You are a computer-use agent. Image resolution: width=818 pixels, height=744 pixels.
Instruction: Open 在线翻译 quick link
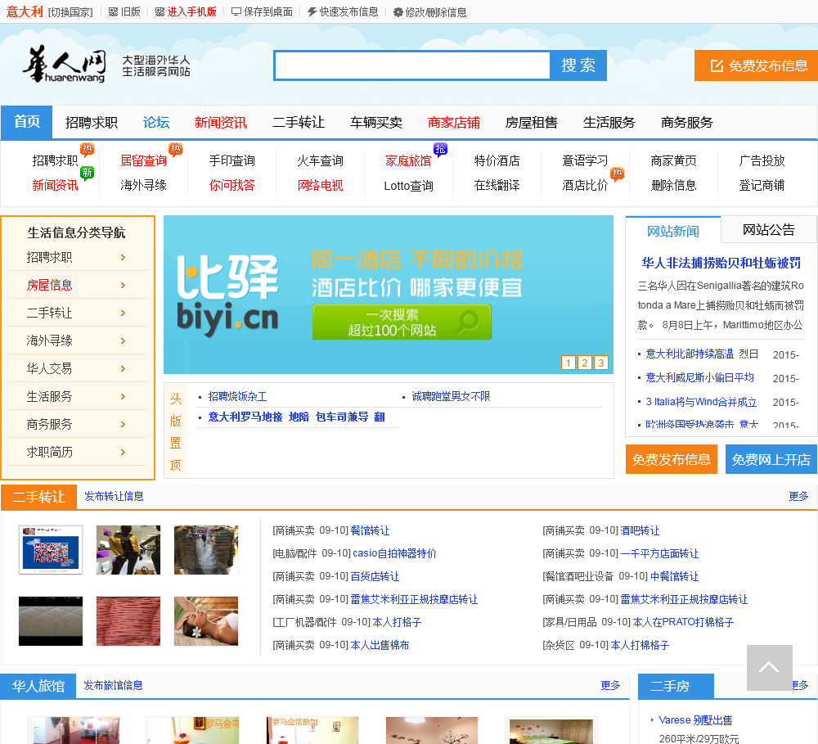pyautogui.click(x=497, y=185)
